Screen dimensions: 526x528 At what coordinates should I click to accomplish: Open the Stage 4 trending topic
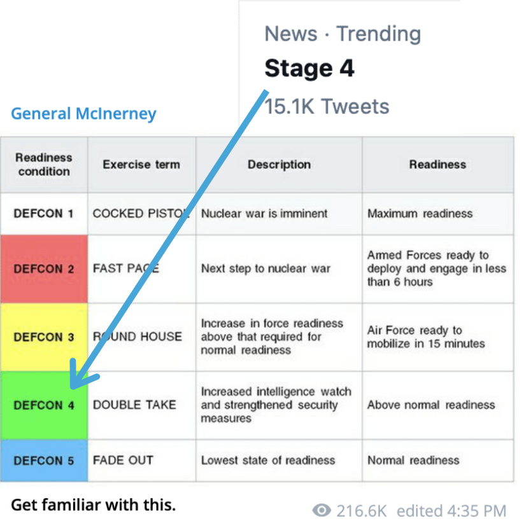[x=309, y=69]
